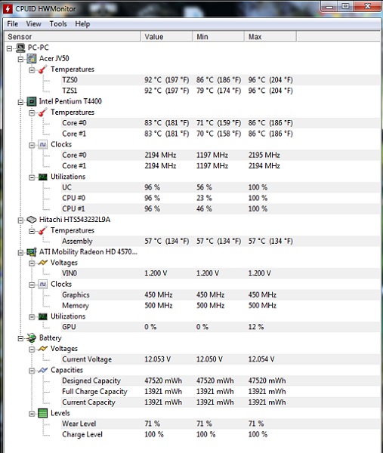Image resolution: width=383 pixels, height=453 pixels.
Task: Click the 12.053 V battery voltage value
Action: click(158, 359)
